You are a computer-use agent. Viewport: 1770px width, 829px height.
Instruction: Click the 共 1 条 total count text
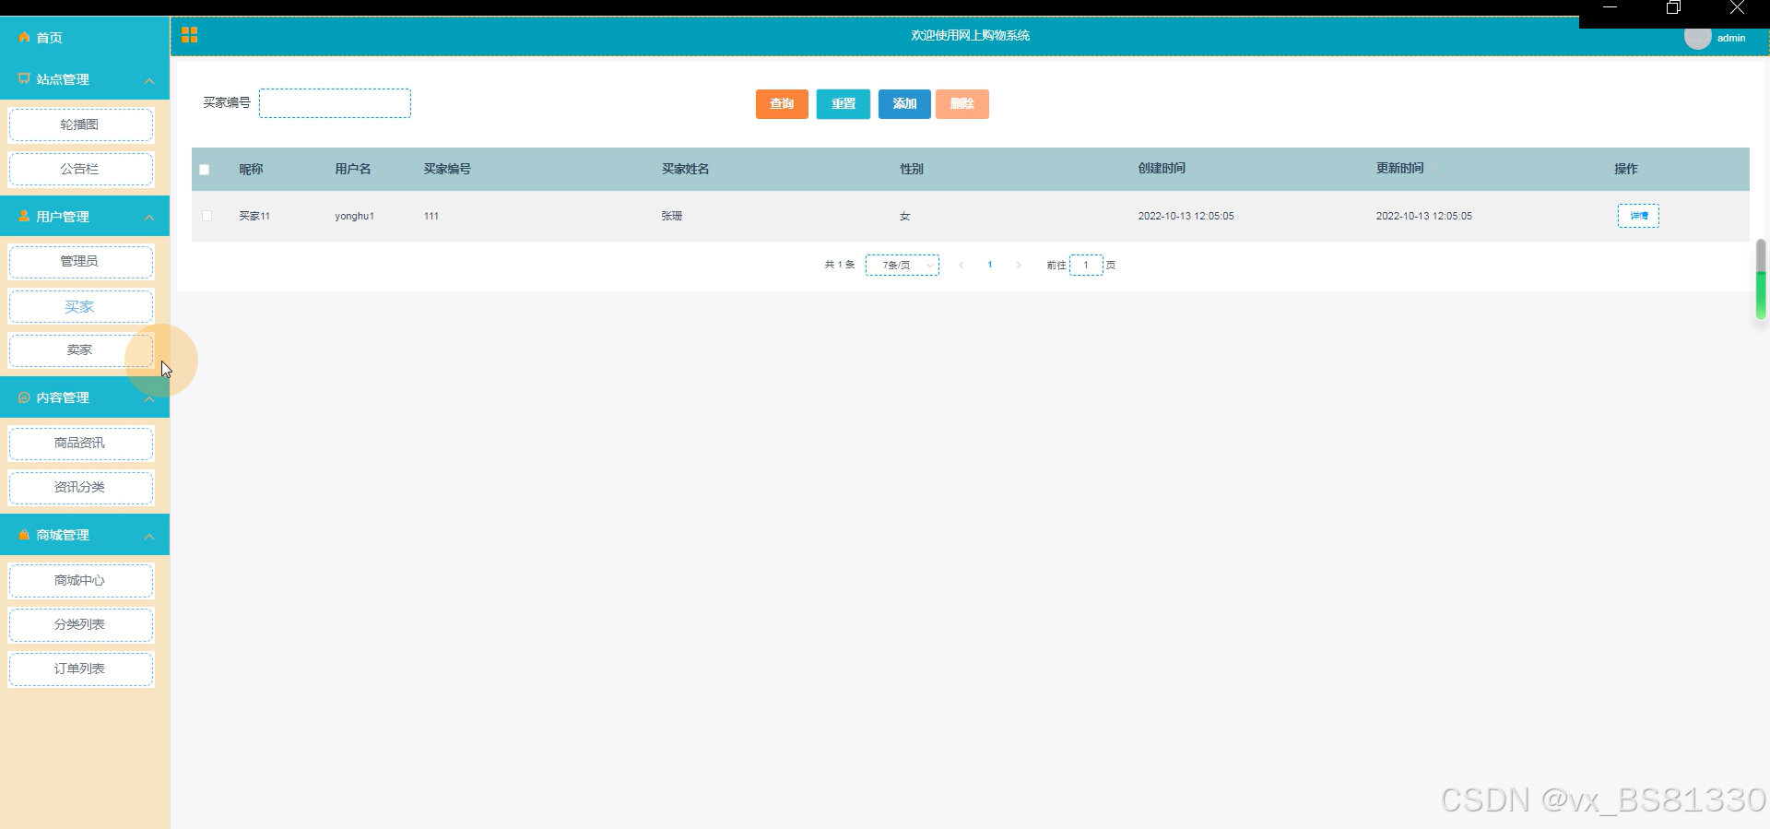click(x=839, y=265)
